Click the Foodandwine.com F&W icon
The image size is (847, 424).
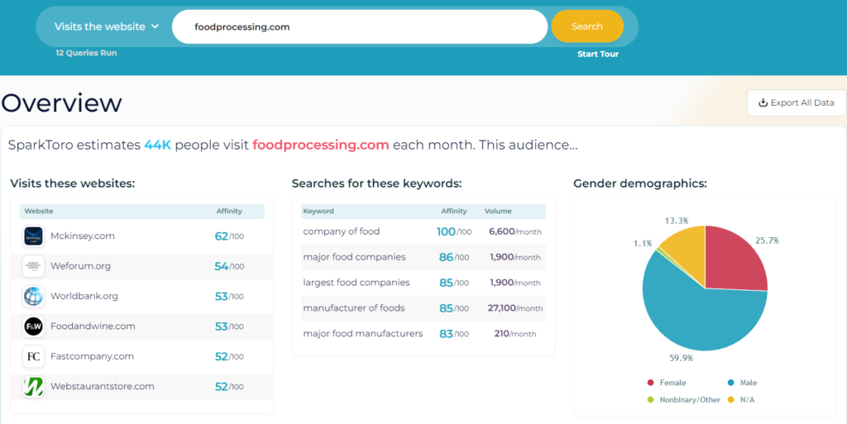33,326
